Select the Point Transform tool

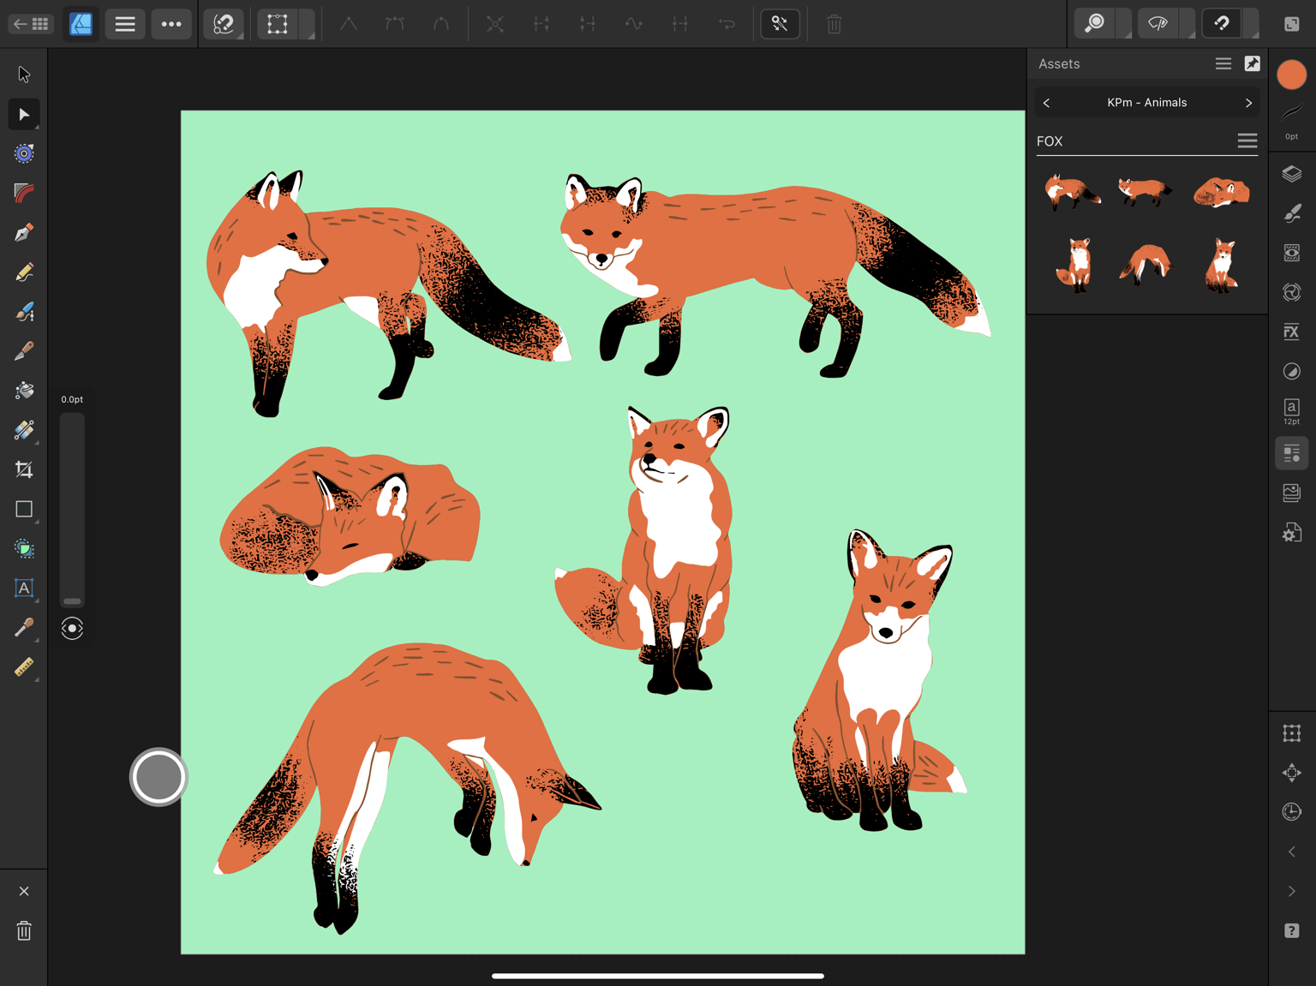tap(24, 153)
